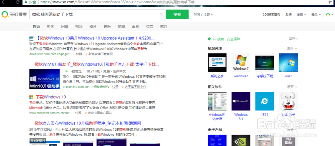Open the 登录 dropdown menu
The height and width of the screenshot is (146, 335).
316,15
